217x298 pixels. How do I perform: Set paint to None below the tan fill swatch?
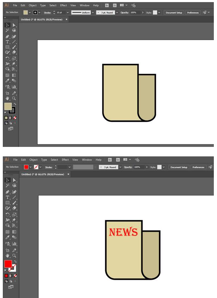point(15,118)
